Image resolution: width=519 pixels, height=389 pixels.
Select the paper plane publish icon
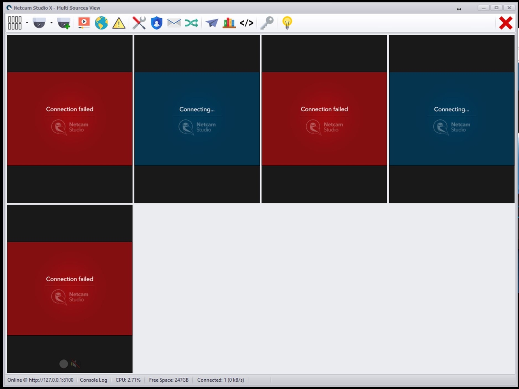[x=212, y=23]
